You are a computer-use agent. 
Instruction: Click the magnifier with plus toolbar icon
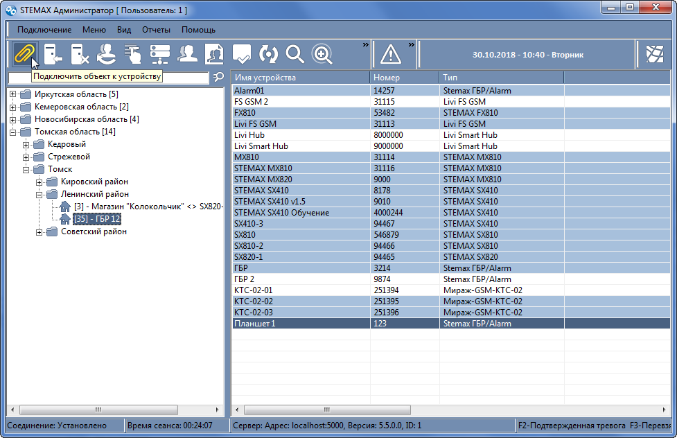[x=322, y=55]
